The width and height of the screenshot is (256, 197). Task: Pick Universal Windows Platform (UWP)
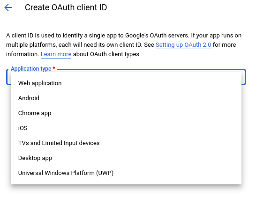tap(126, 173)
